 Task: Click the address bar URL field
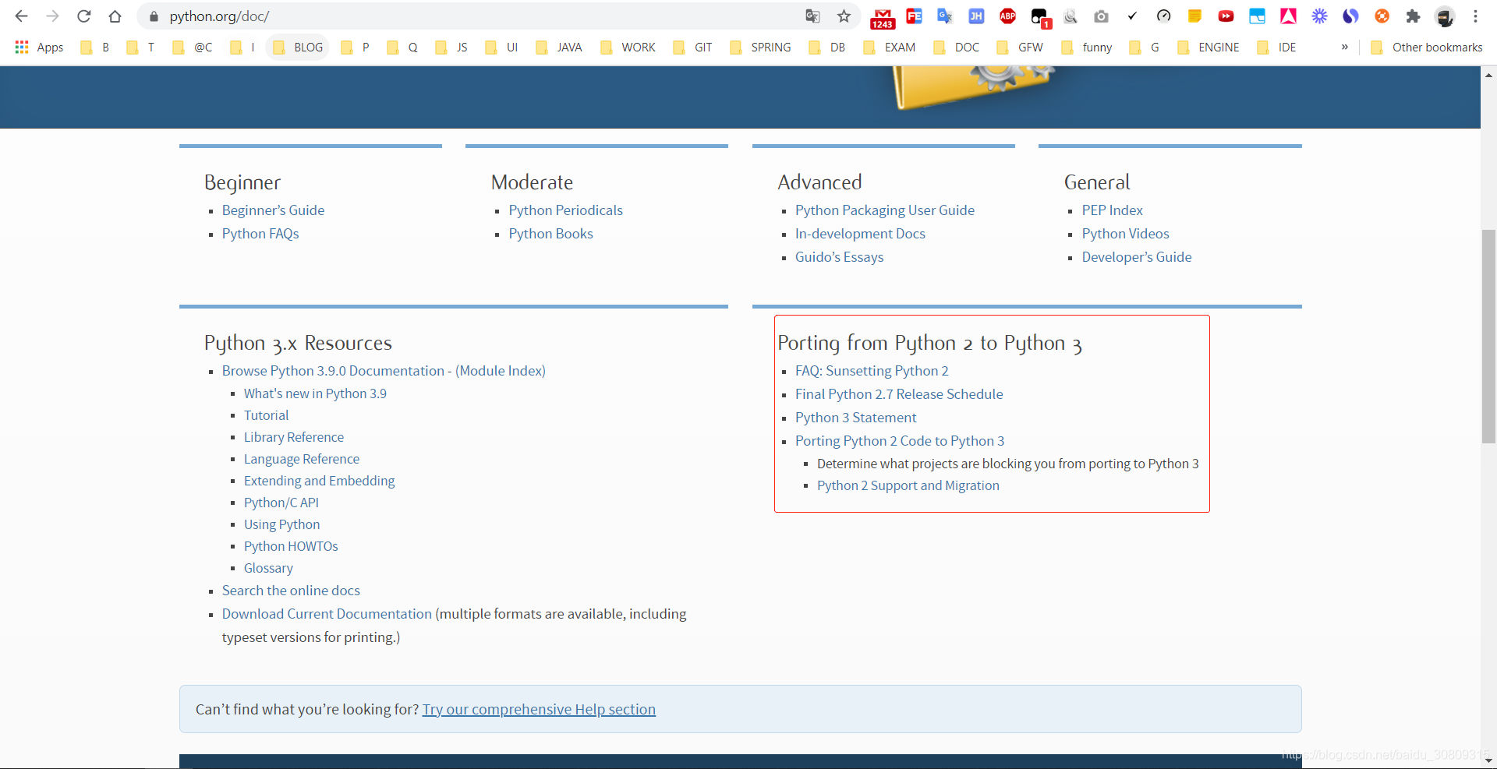(x=468, y=16)
